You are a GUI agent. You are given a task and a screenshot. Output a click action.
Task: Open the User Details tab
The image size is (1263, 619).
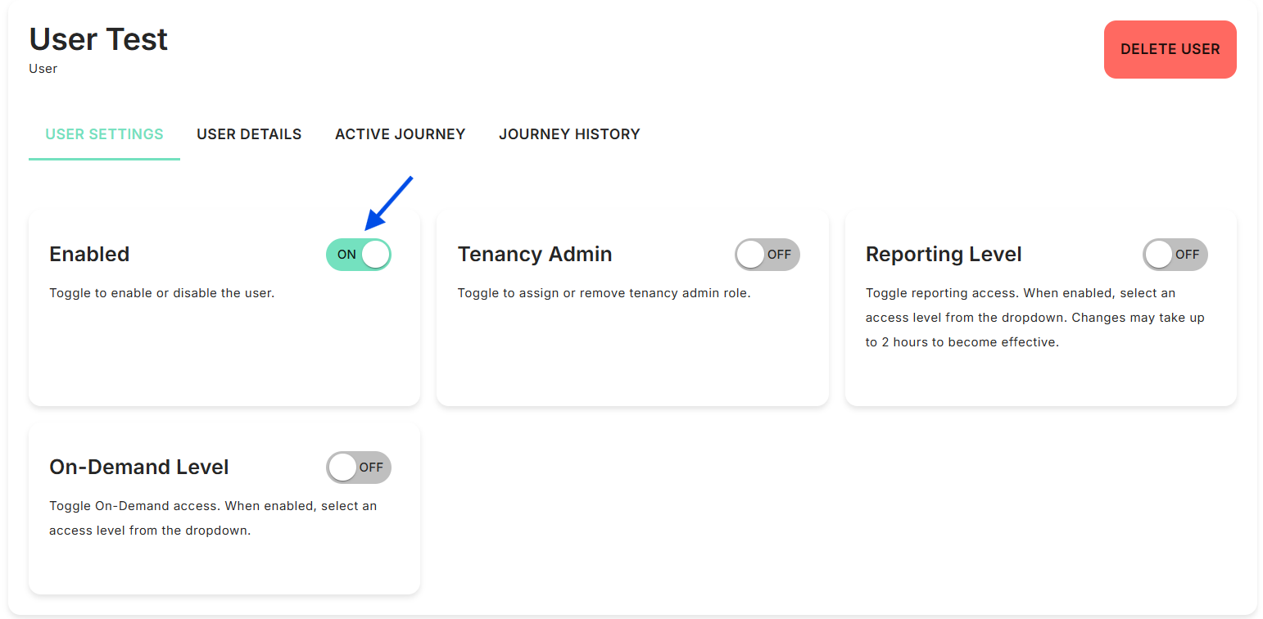coord(249,134)
